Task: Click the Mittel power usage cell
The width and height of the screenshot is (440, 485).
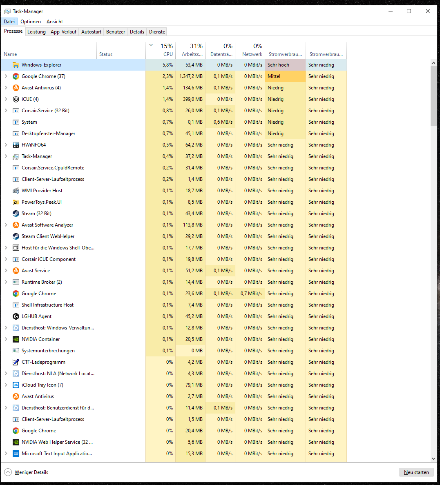Action: (x=285, y=76)
